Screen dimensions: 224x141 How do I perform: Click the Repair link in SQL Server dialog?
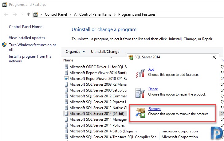(153, 89)
